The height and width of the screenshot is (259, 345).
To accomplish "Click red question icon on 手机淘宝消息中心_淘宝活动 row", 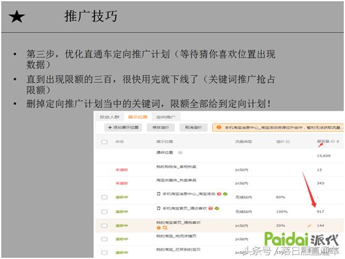I will pos(219,194).
